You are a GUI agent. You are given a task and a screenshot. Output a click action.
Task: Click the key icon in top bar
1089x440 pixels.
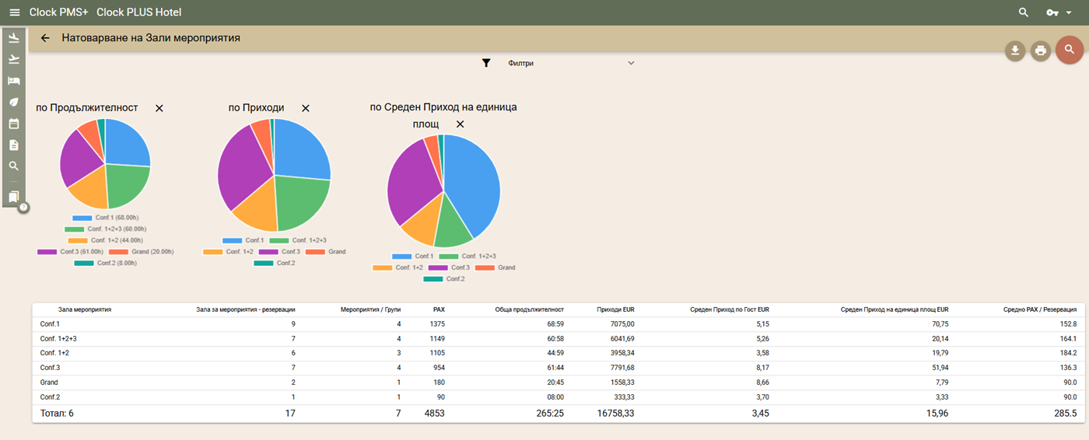[1053, 12]
